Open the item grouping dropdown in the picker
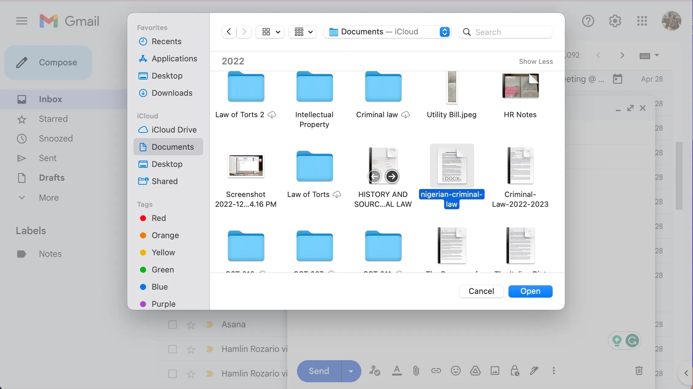The width and height of the screenshot is (693, 389). click(x=303, y=32)
